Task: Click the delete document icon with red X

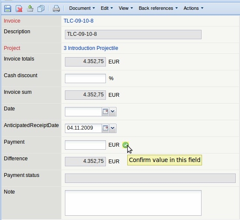Action: [19, 9]
